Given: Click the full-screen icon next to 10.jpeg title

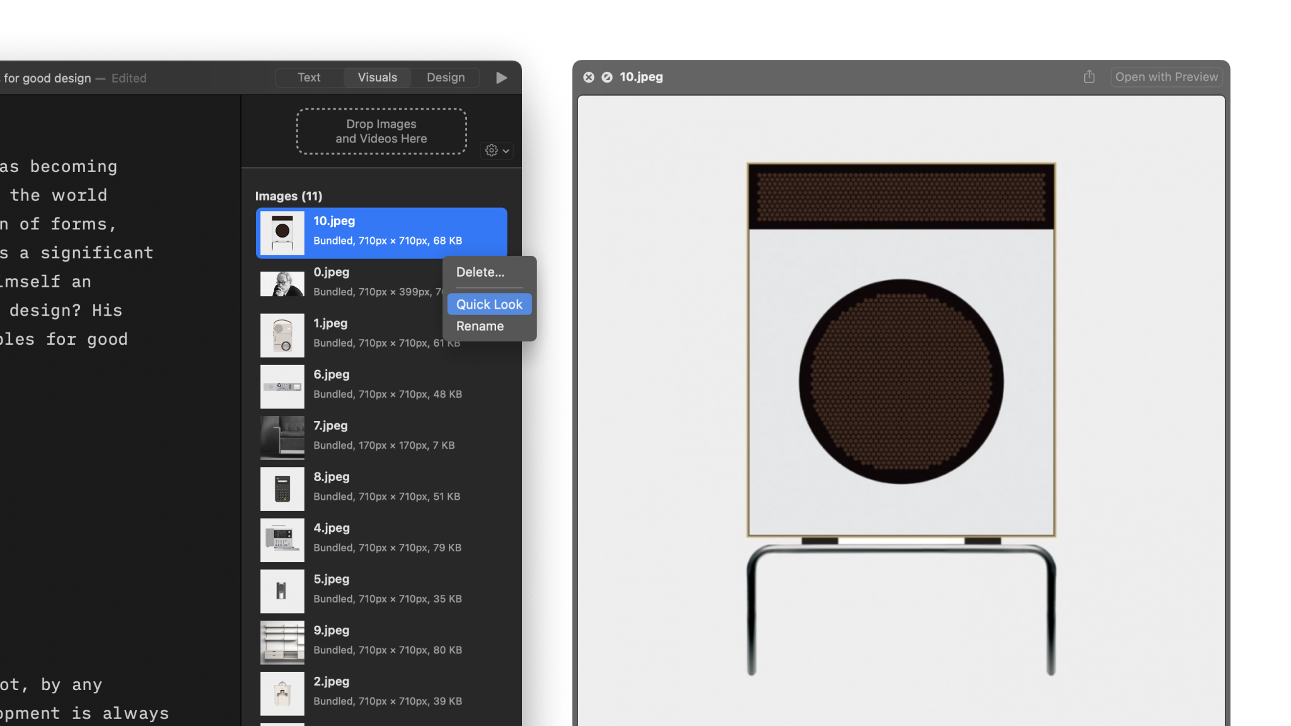Looking at the screenshot, I should coord(607,77).
